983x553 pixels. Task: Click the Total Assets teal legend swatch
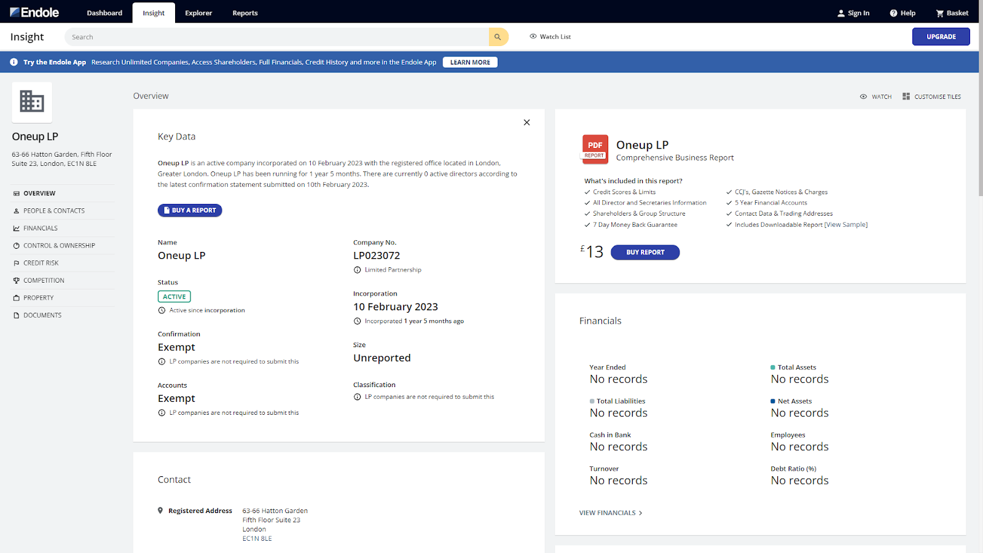(773, 367)
